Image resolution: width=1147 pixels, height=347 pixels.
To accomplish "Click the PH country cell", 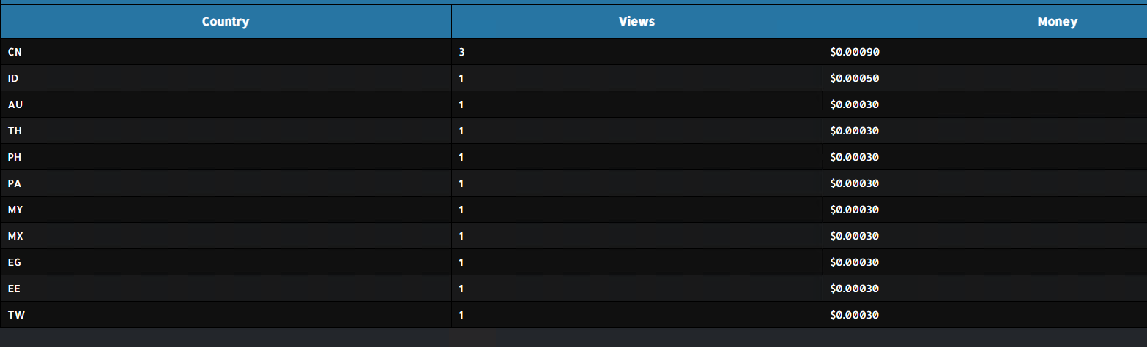I will 15,157.
